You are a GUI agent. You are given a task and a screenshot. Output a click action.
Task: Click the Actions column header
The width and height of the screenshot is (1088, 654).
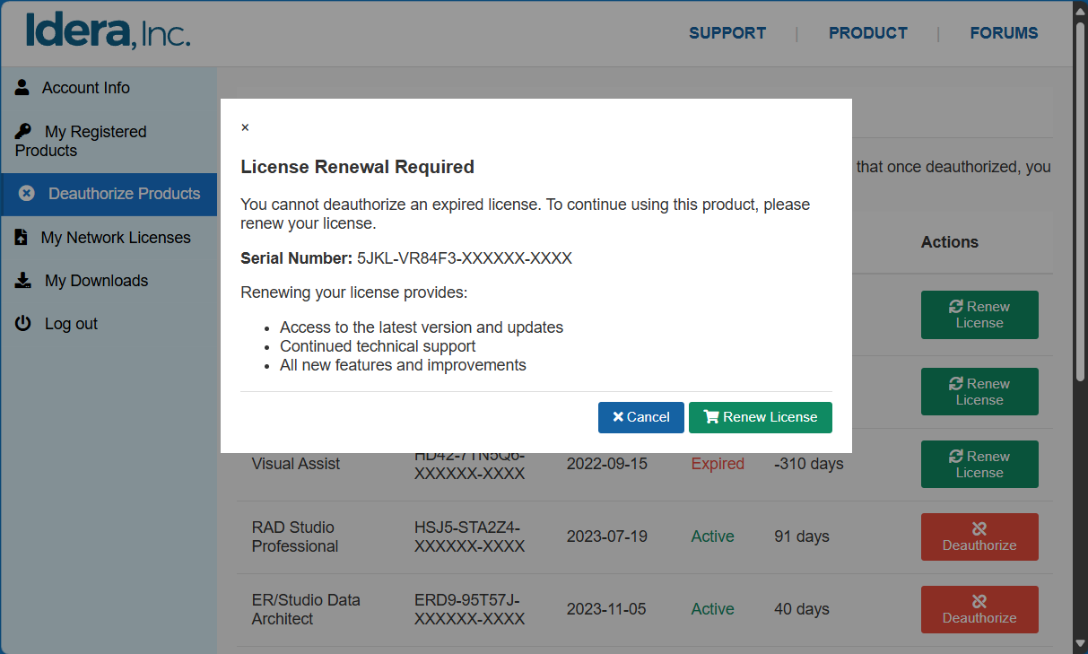click(949, 242)
